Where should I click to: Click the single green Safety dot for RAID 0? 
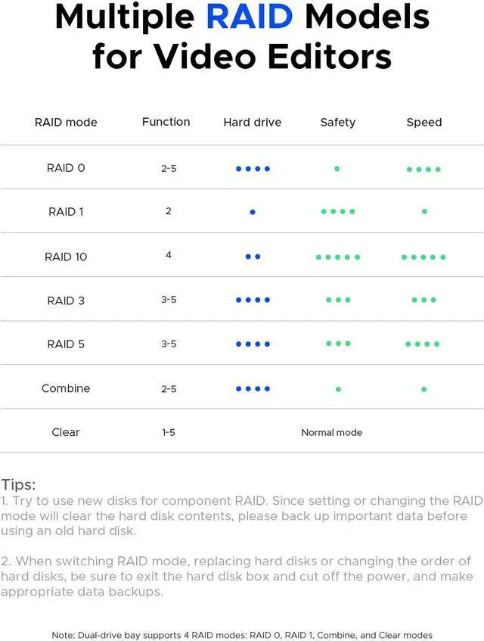tap(337, 169)
